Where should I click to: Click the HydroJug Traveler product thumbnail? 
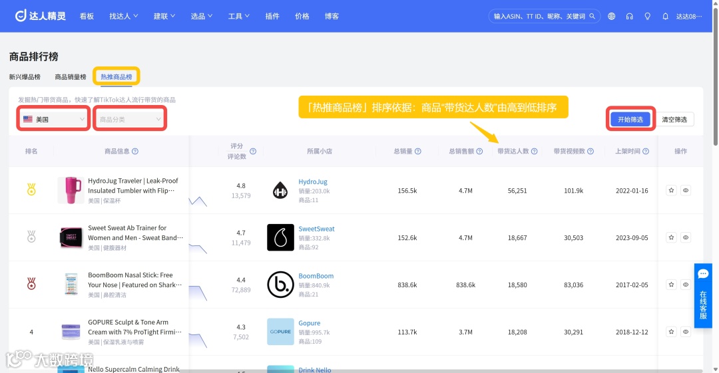point(71,190)
